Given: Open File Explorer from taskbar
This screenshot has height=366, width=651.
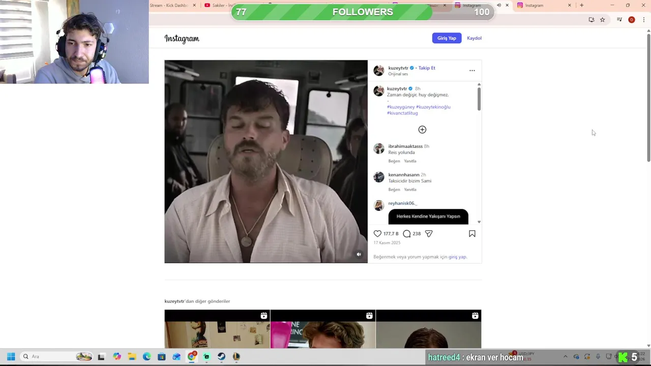Looking at the screenshot, I should point(132,357).
